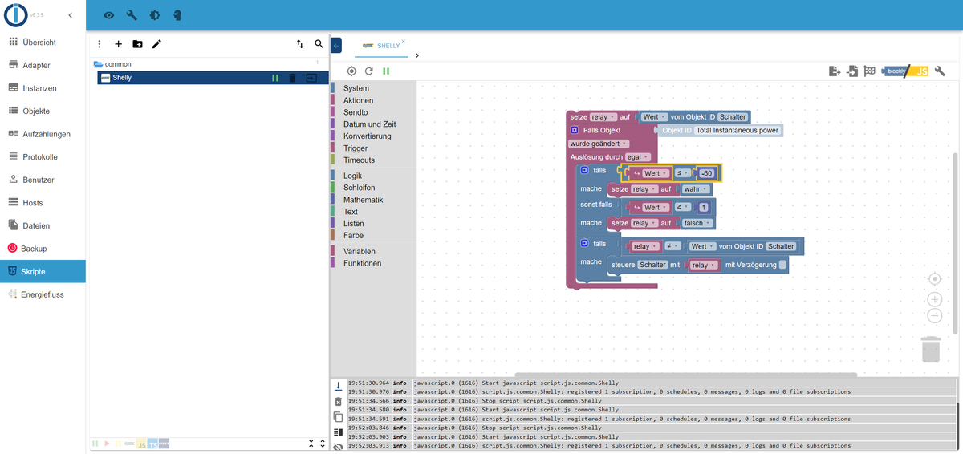963x454 pixels.
Task: Expand the common folder in script tree
Action: click(98, 64)
